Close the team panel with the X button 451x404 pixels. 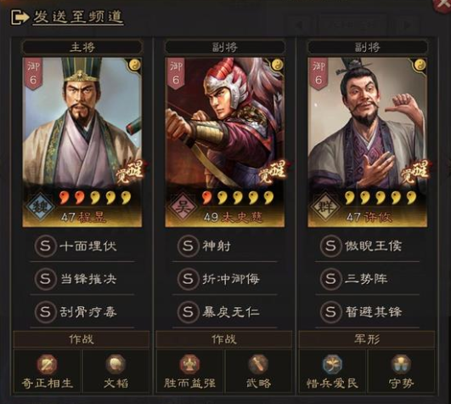(443, 5)
